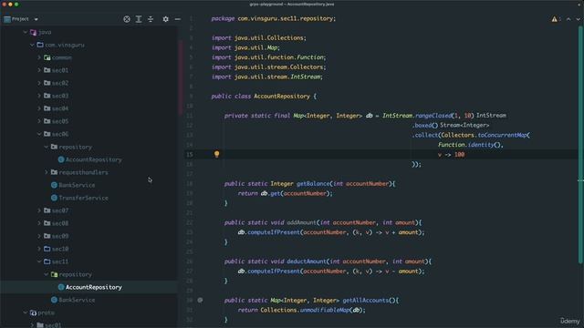Collapse the sec11 folder
584x328 pixels.
[39, 261]
